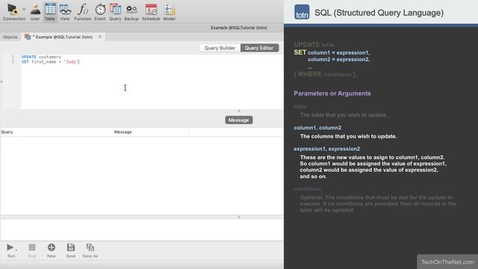The image size is (478, 269).
Task: Open the View toolbar icon
Action: (x=65, y=12)
